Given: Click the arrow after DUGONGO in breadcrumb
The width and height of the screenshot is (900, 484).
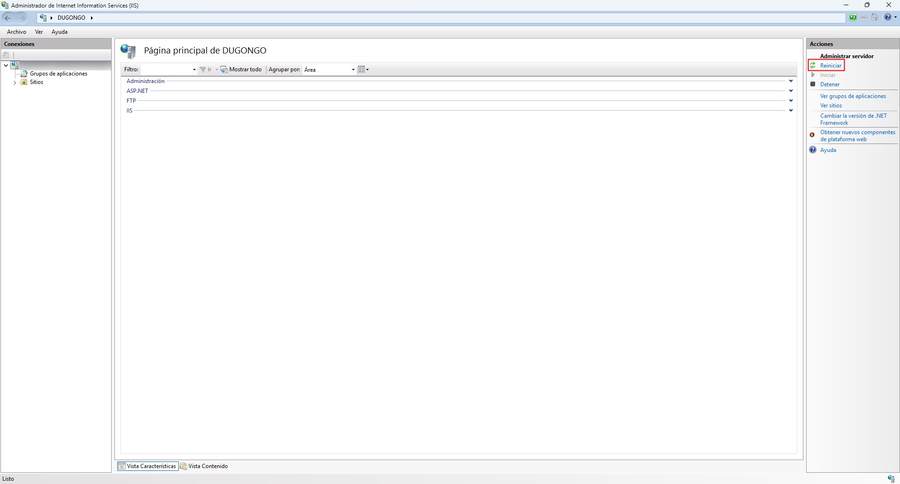Looking at the screenshot, I should pyautogui.click(x=92, y=18).
